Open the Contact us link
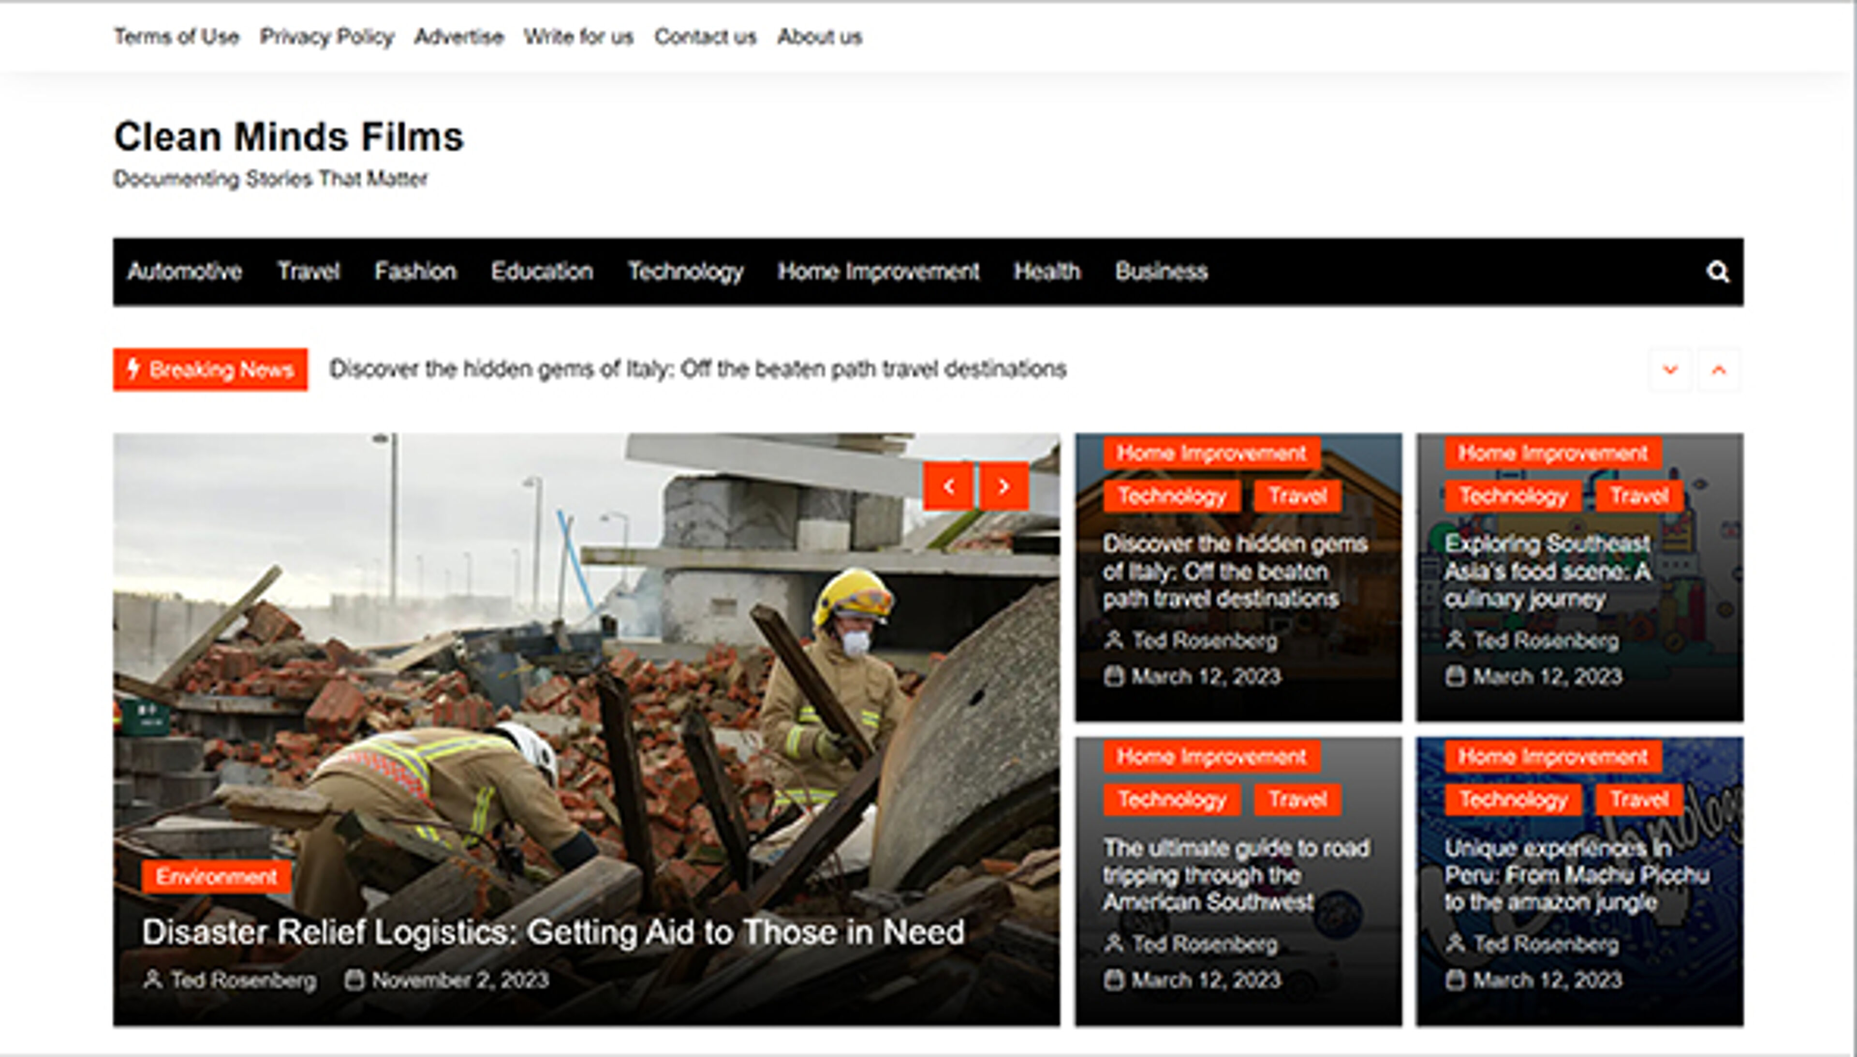Screen dimensions: 1857x1057 point(705,37)
